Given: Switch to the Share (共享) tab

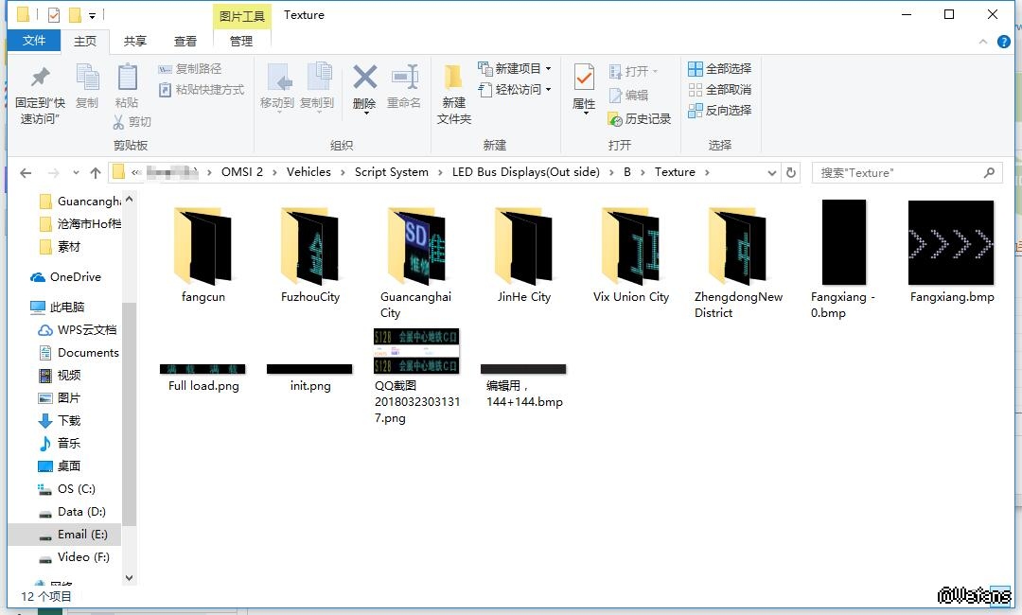Looking at the screenshot, I should (x=135, y=41).
